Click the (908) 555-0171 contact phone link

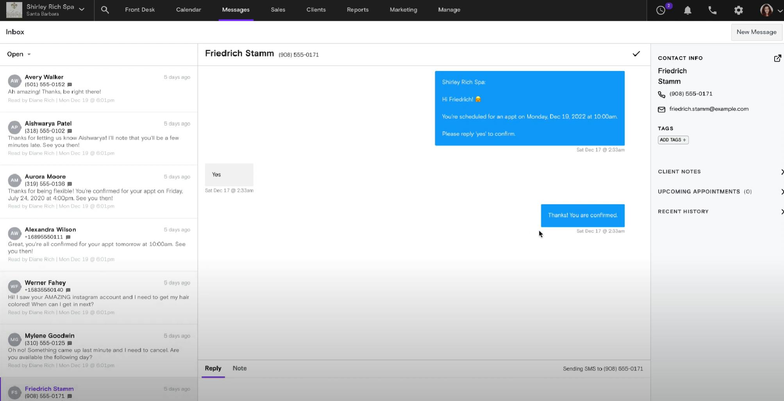point(691,94)
